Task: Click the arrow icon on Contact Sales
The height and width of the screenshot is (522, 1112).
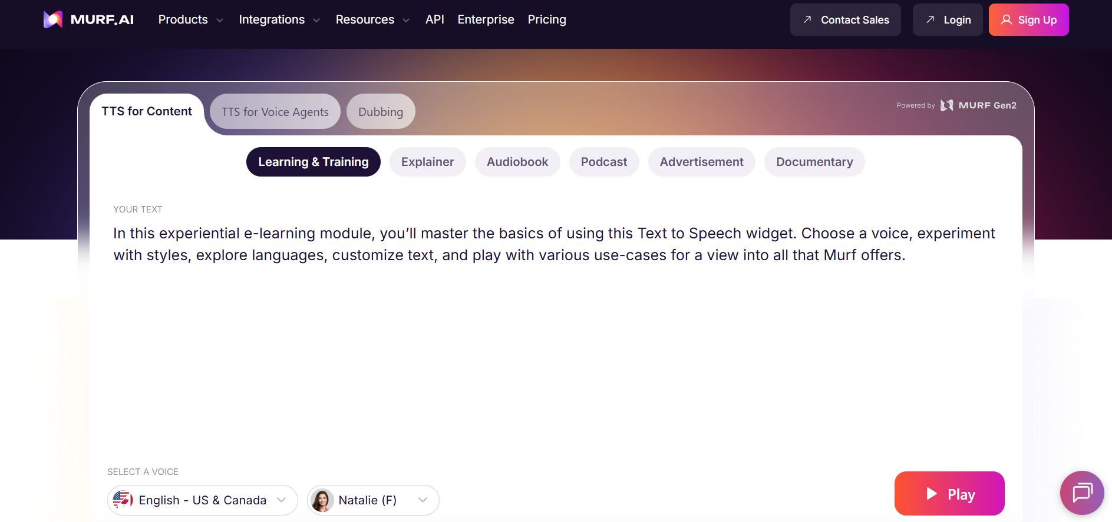Action: coord(807,19)
